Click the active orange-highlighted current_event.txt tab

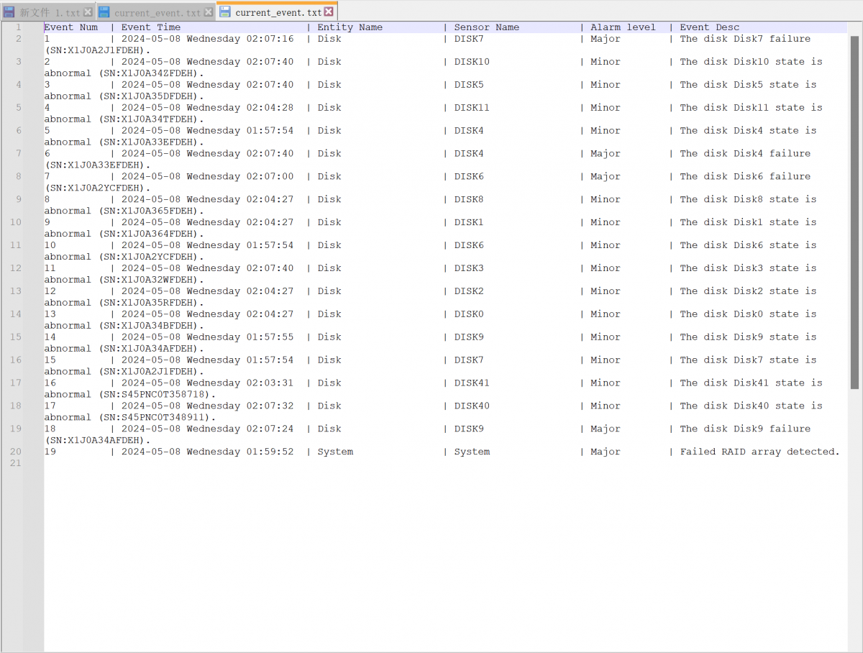pos(278,12)
